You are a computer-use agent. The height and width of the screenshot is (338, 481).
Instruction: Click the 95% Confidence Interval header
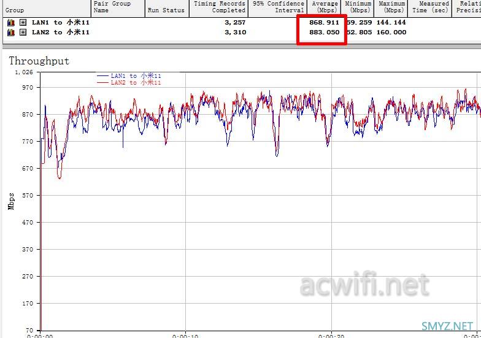[277, 9]
